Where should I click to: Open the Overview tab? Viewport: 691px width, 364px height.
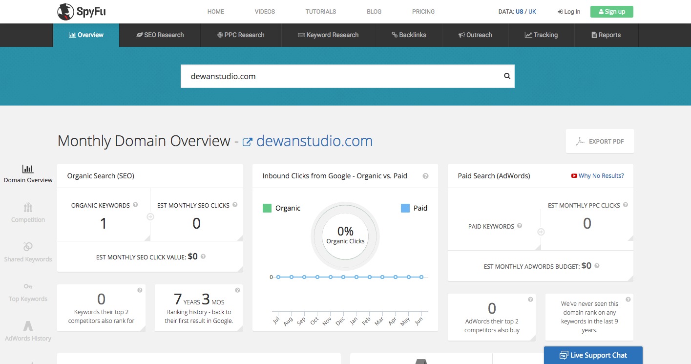tap(86, 35)
